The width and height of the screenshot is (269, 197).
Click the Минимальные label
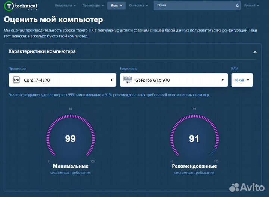coord(71,166)
